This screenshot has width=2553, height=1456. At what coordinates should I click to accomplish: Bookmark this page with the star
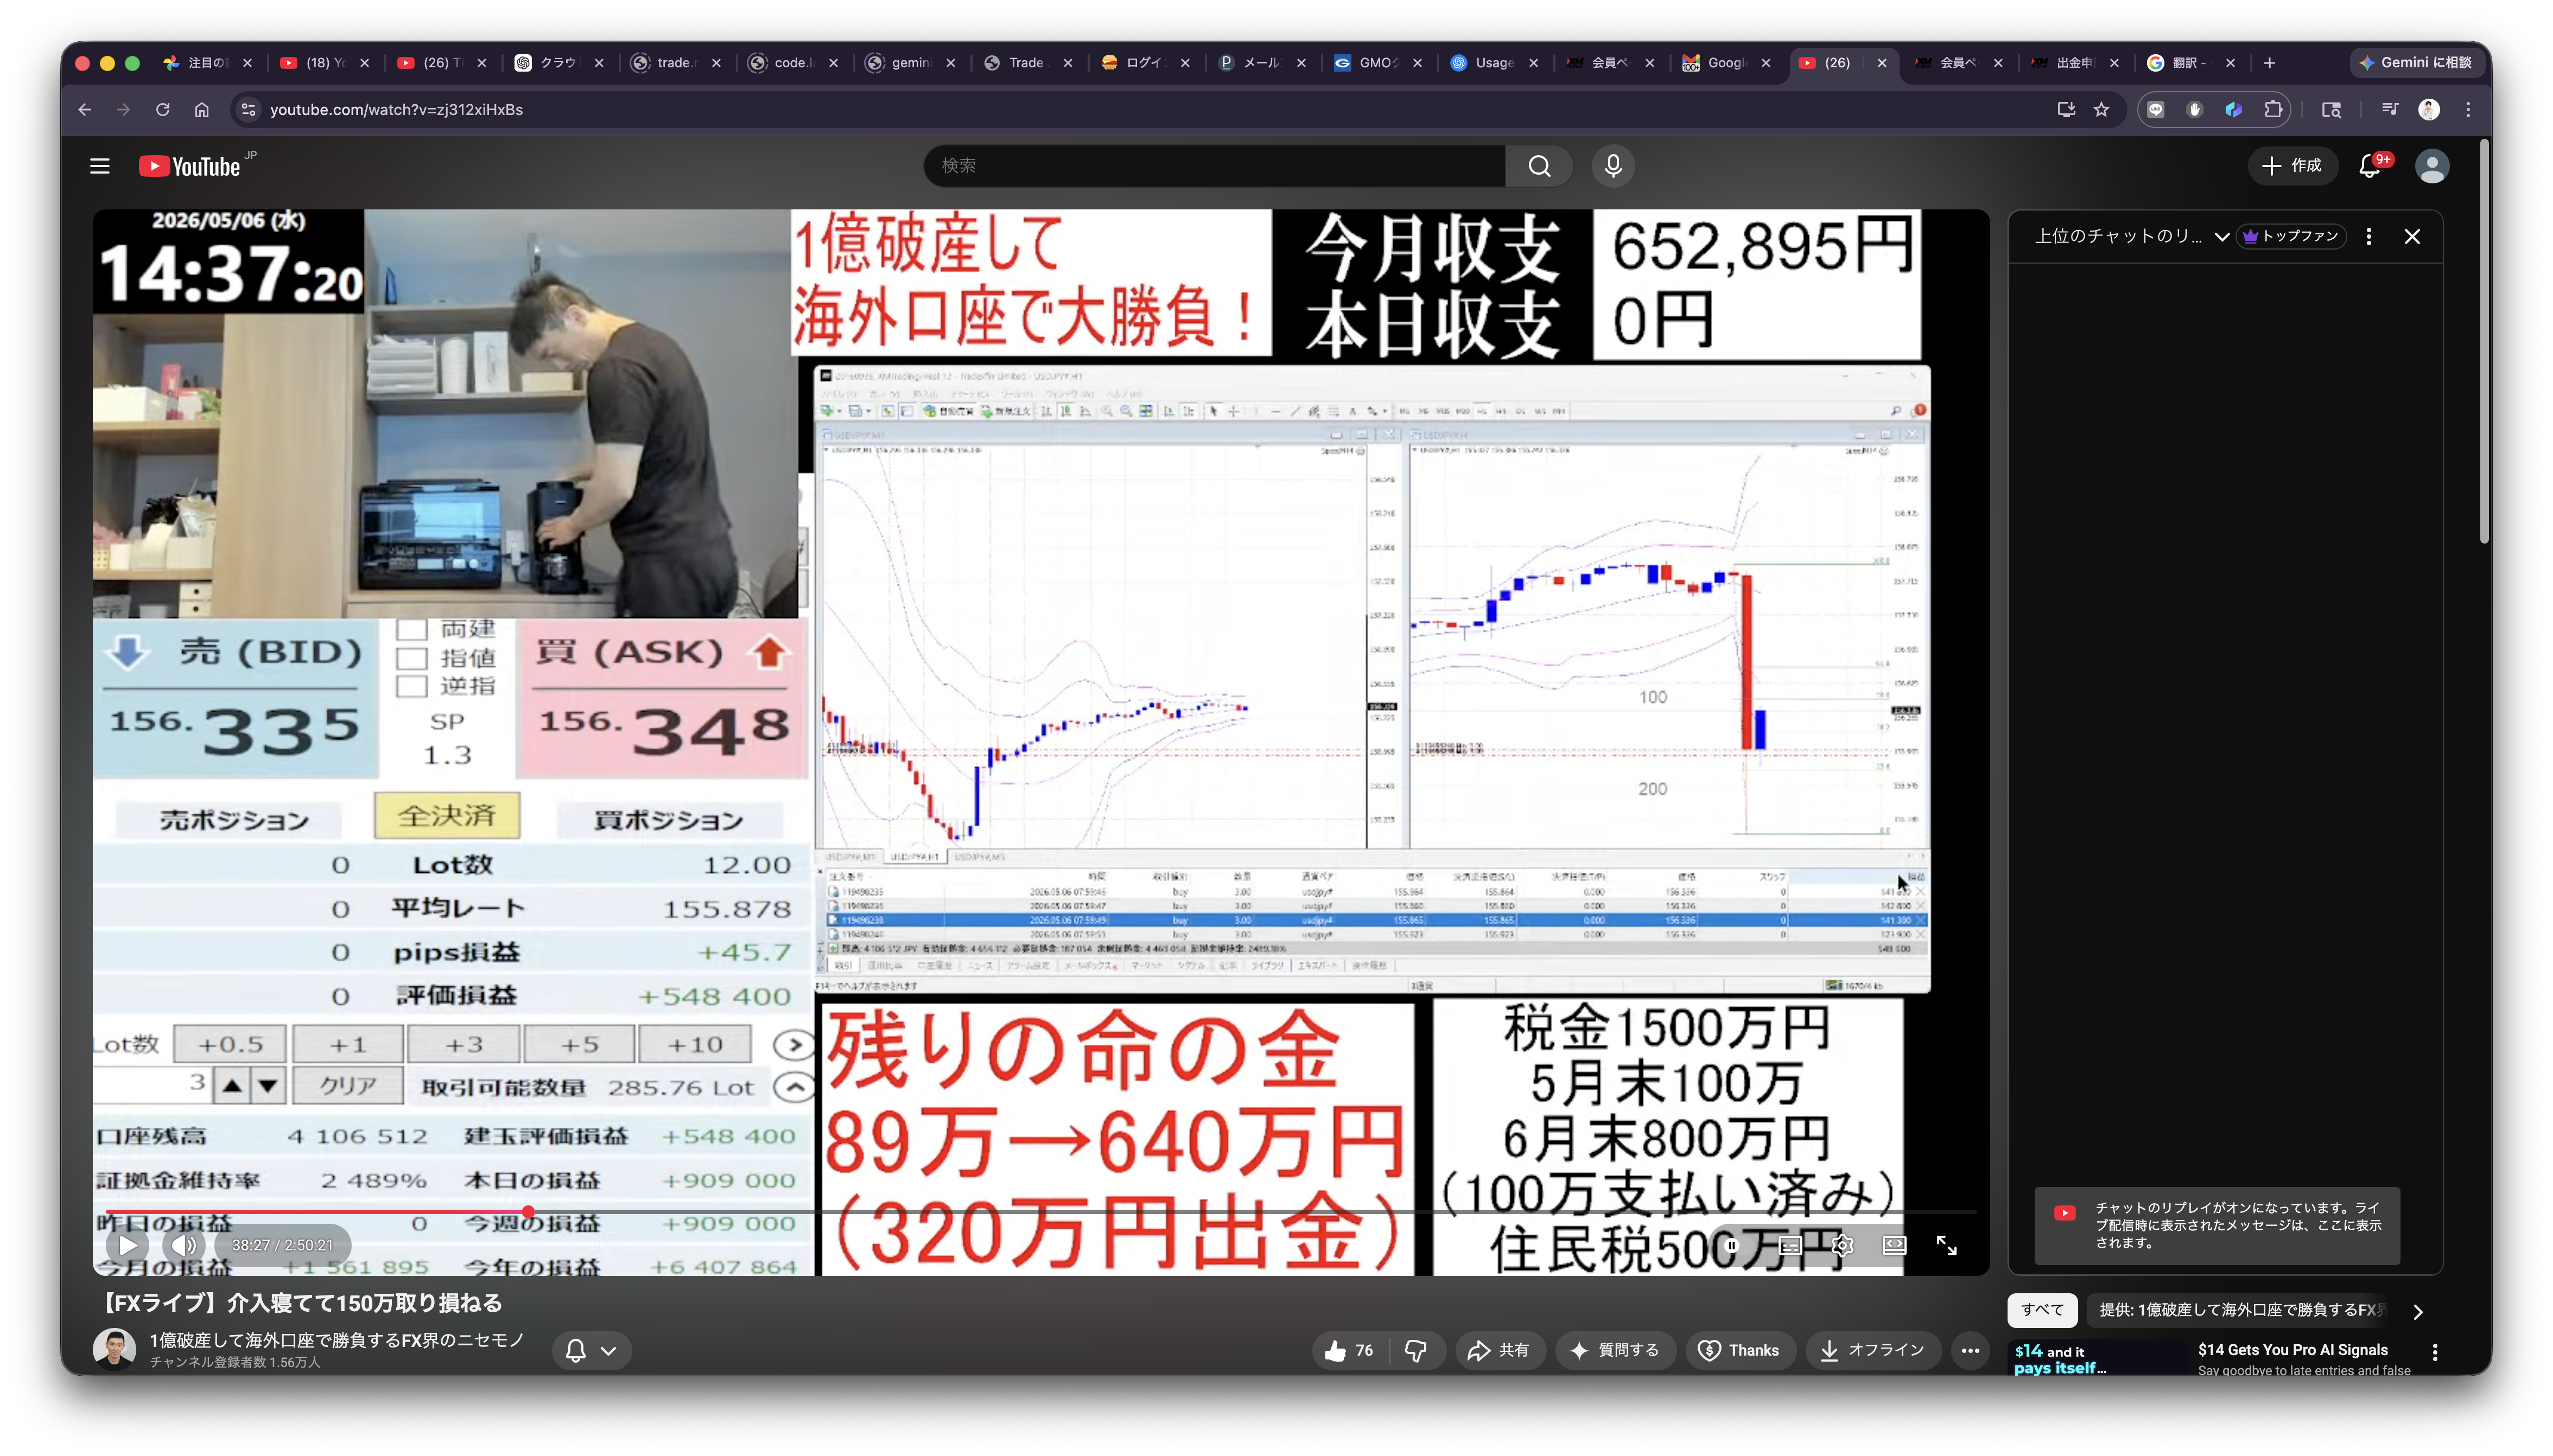pos(2101,110)
